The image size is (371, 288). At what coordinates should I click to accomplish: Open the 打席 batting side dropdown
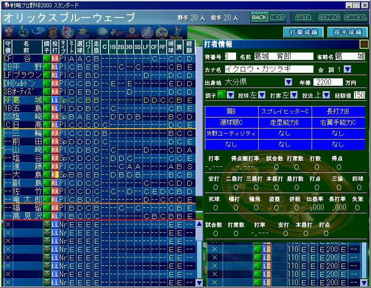pyautogui.click(x=293, y=95)
